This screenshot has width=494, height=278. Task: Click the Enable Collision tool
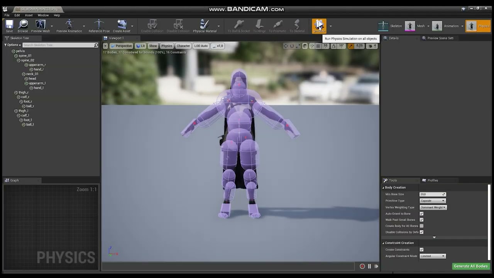tap(152, 26)
